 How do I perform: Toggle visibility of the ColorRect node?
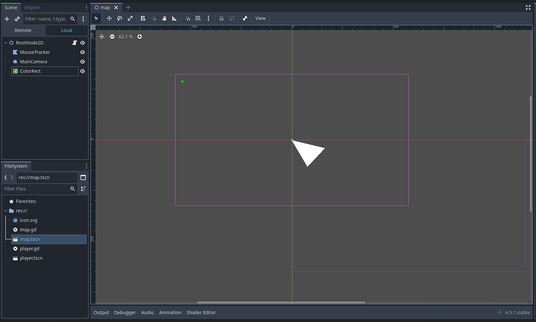[x=82, y=71]
